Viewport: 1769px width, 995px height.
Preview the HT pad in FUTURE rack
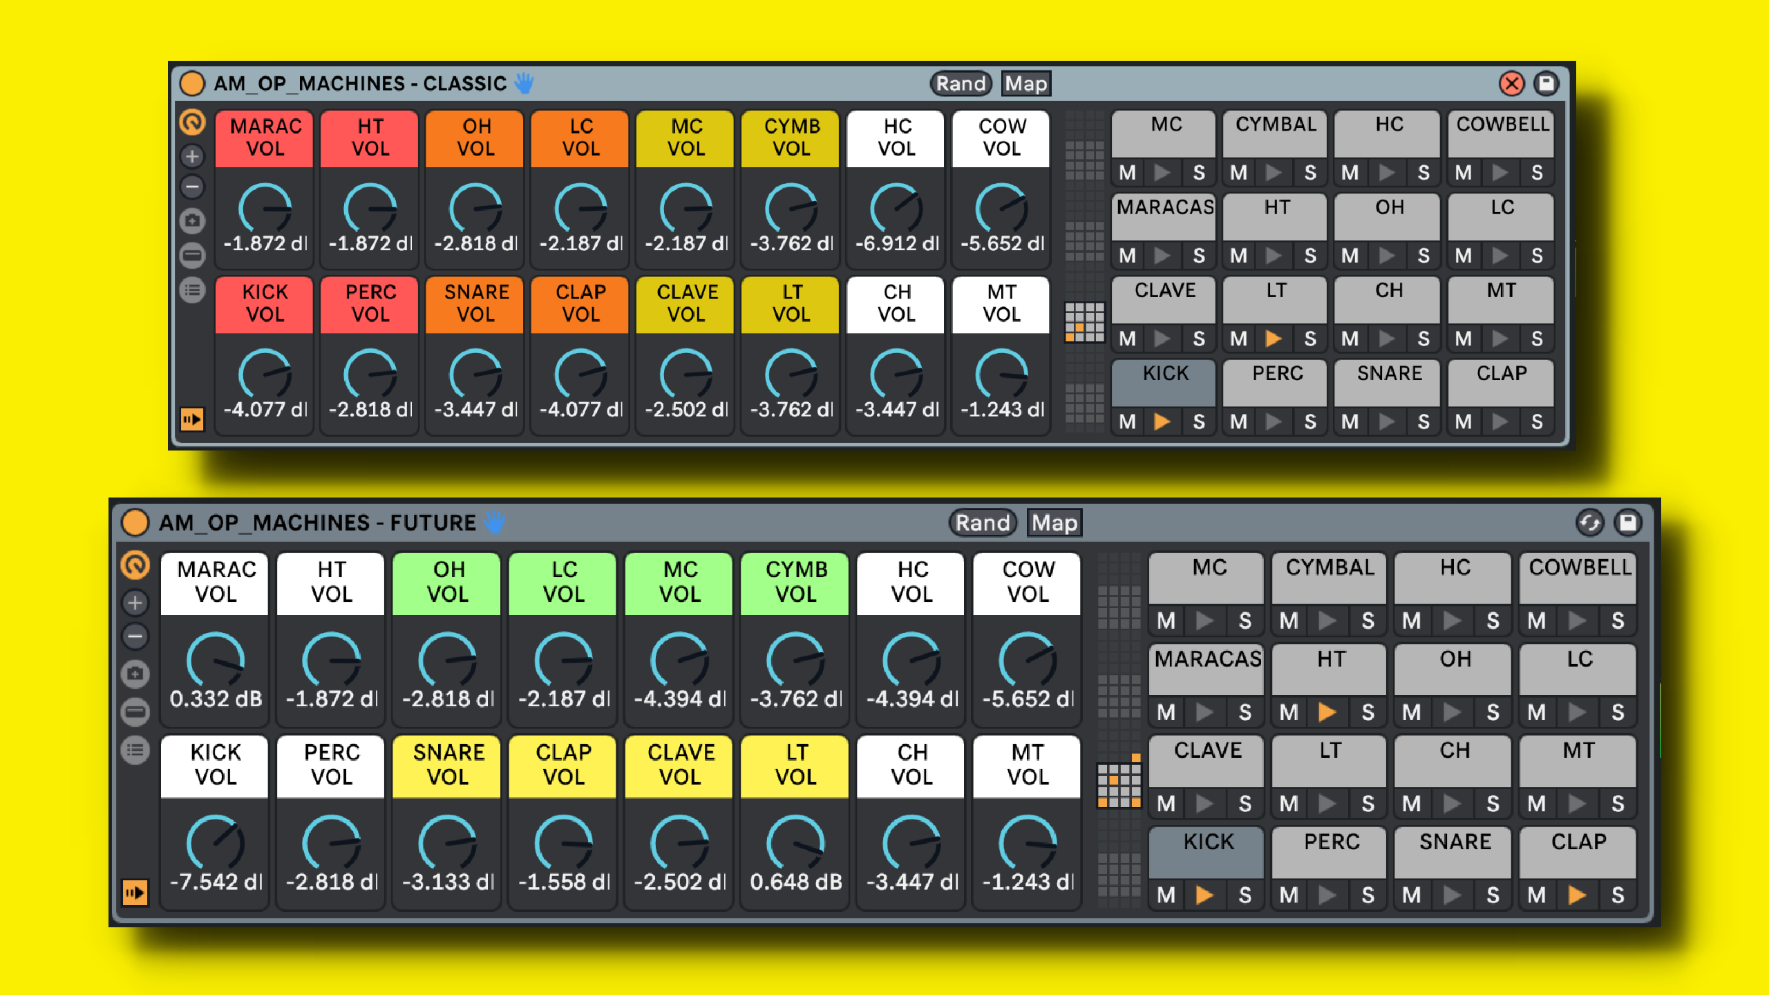1327,712
